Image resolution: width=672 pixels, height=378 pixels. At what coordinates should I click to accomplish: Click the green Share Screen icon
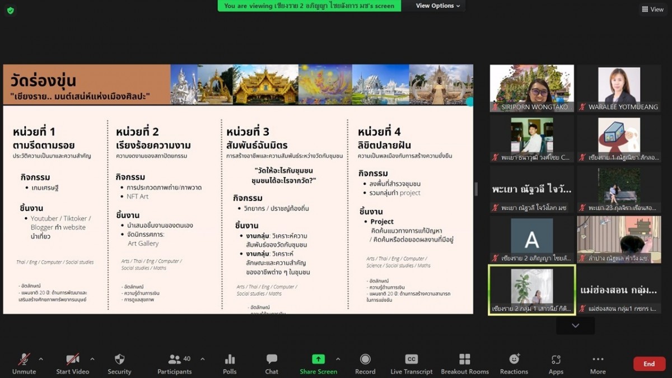click(318, 359)
